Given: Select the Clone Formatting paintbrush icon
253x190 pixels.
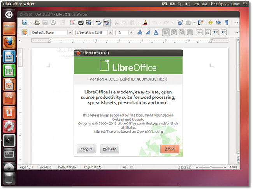Looking at the screenshot, I should [145, 22].
